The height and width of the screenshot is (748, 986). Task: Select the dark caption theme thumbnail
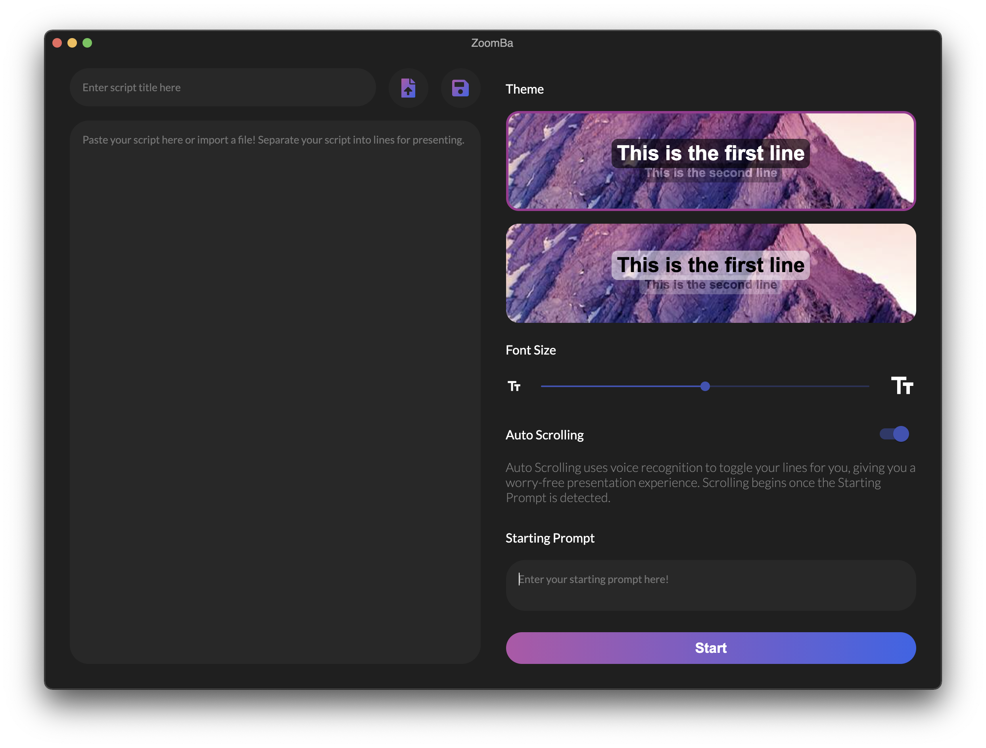[710, 161]
